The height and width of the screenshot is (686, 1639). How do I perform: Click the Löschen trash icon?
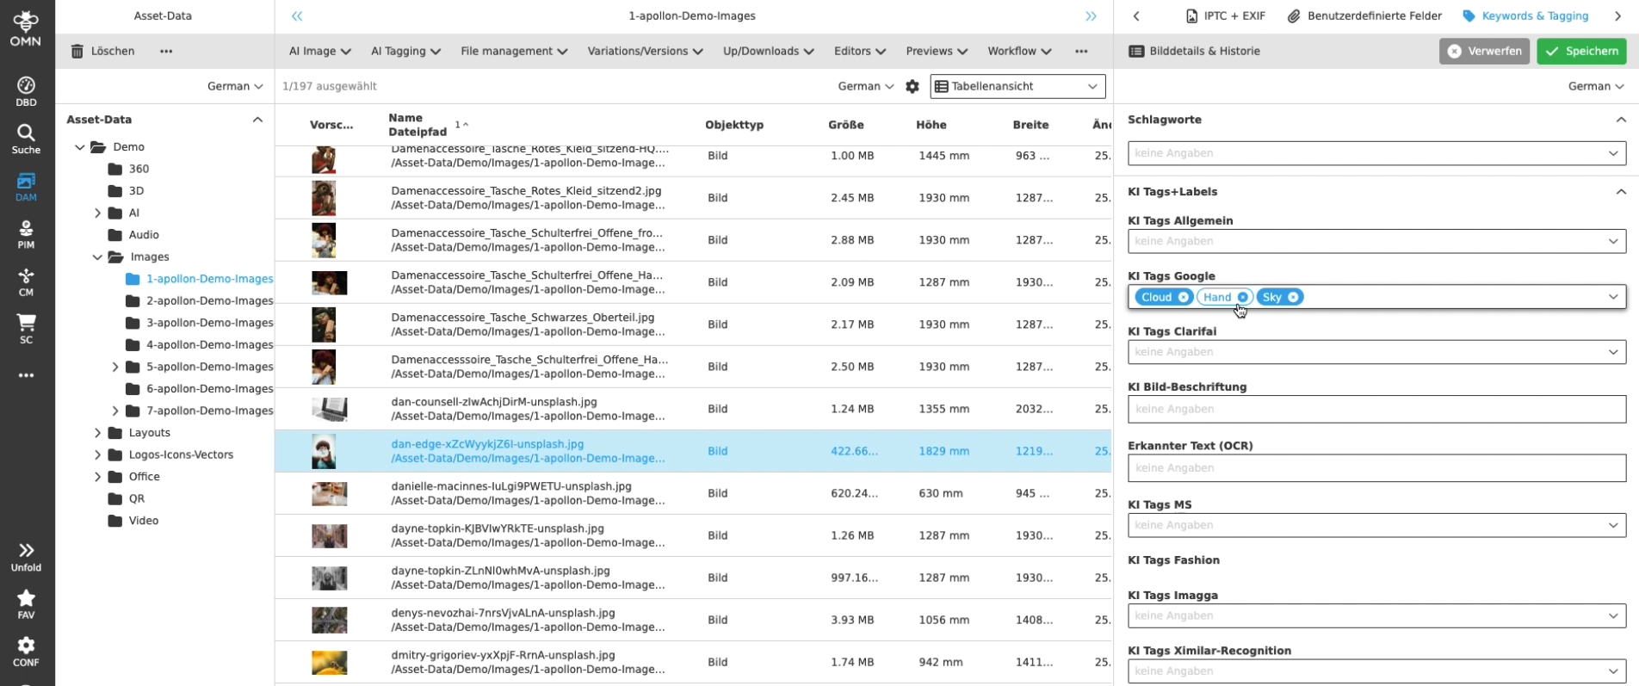77,52
